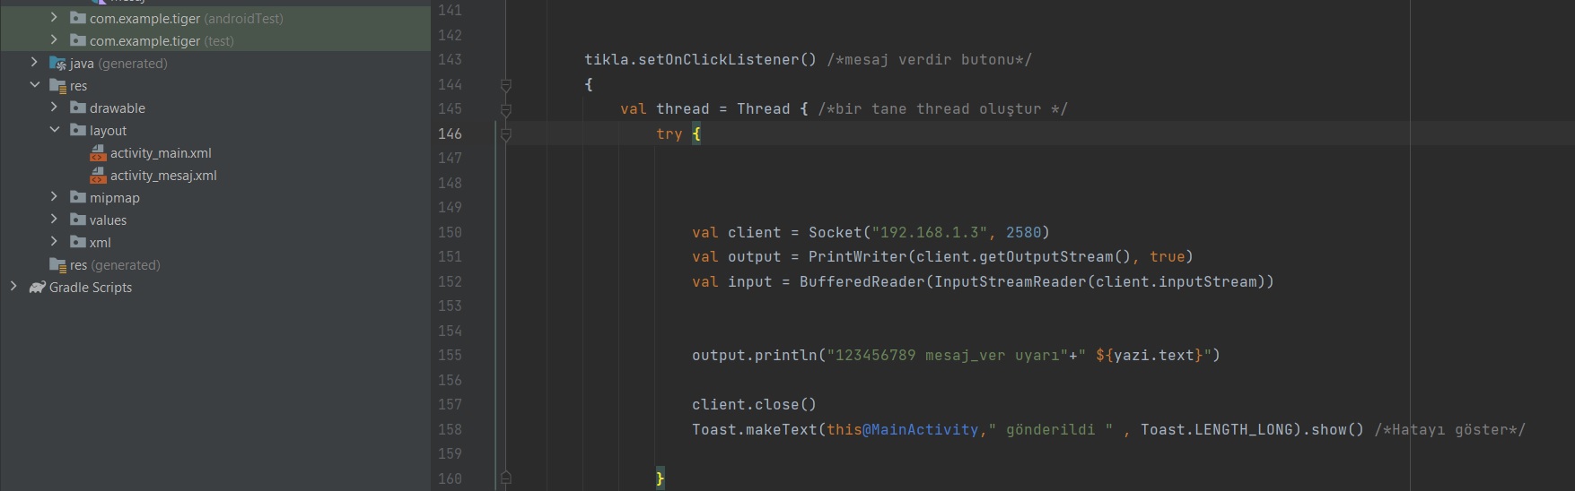The image size is (1575, 491).
Task: Click PrintWriter on line 151
Action: (858, 257)
